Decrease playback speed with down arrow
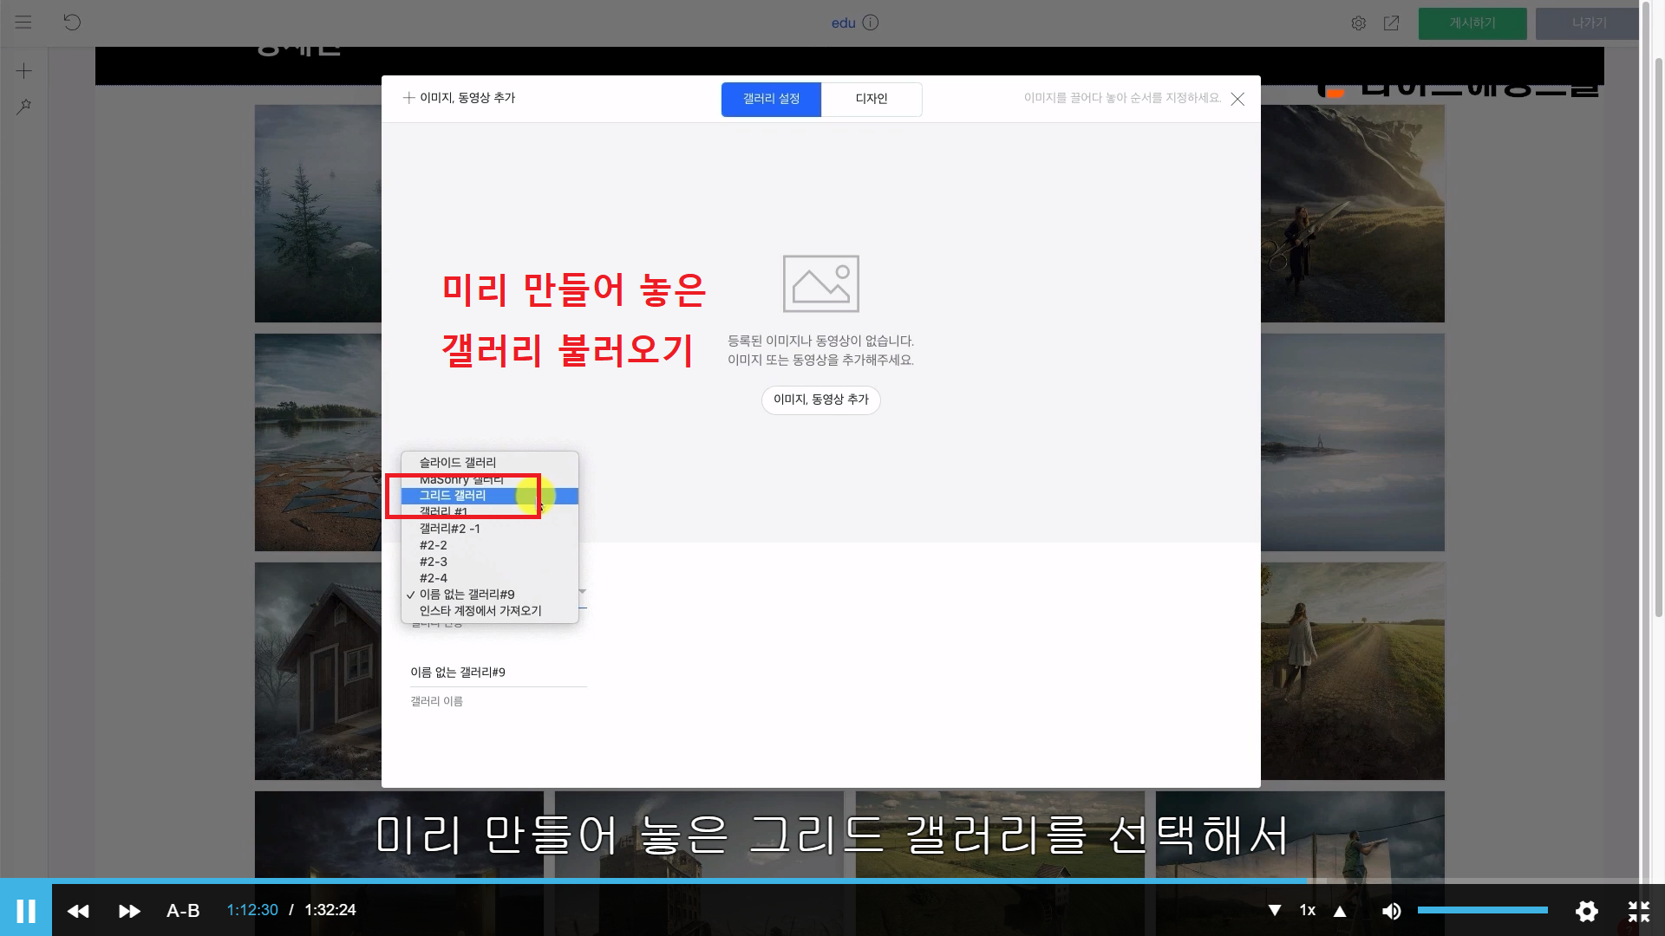 pyautogui.click(x=1275, y=911)
